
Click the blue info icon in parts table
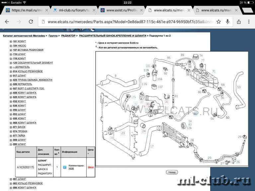[65, 167]
